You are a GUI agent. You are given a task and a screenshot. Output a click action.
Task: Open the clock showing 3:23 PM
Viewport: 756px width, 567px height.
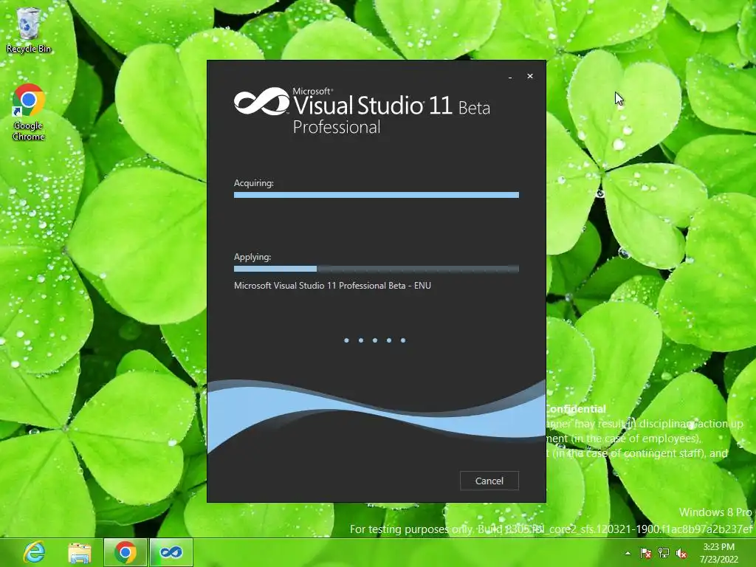(719, 553)
